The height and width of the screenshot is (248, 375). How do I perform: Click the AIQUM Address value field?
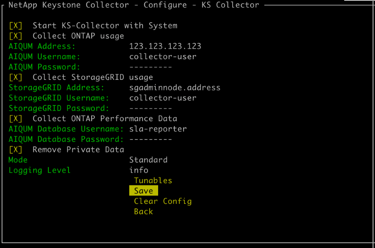[165, 46]
